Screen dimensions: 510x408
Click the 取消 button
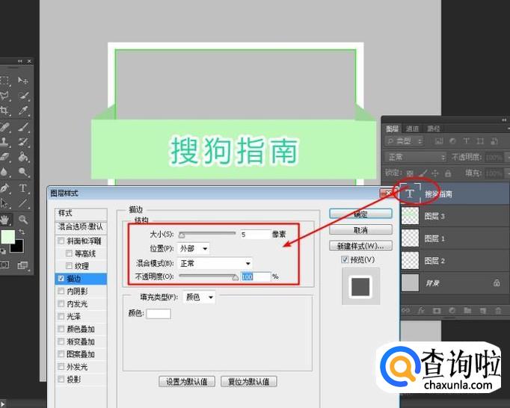coord(360,230)
